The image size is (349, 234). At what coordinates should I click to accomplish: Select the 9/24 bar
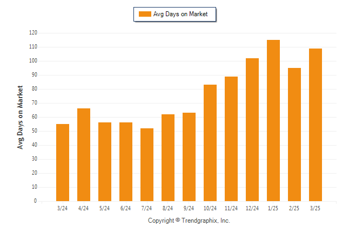(189, 157)
